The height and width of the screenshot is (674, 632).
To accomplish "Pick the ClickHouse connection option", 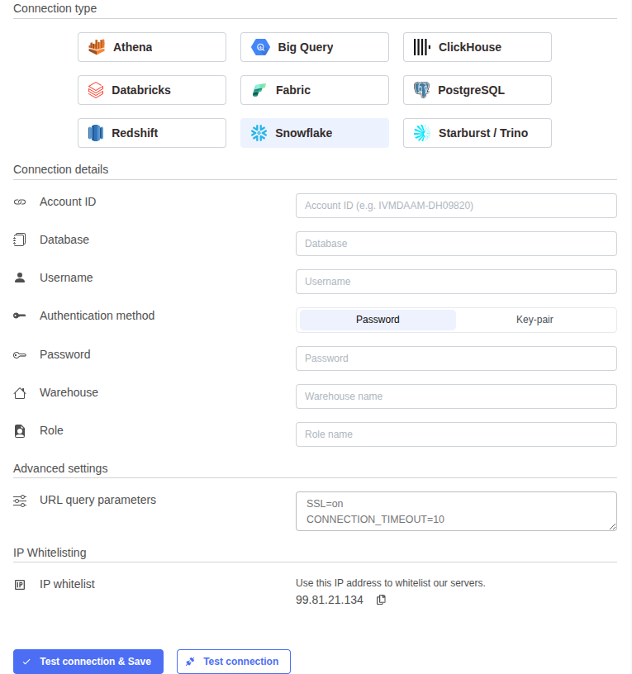I will click(478, 47).
